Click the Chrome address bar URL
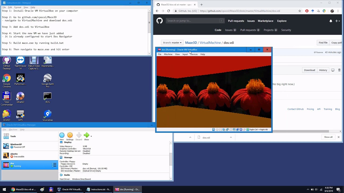344x193 pixels. point(240,11)
